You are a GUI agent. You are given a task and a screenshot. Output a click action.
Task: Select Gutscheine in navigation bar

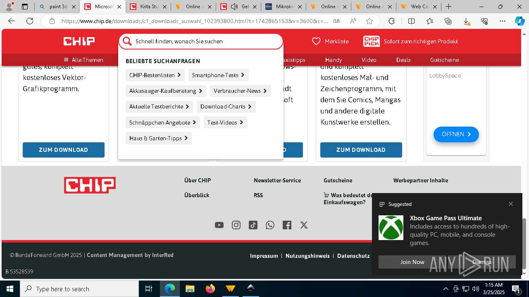(444, 60)
